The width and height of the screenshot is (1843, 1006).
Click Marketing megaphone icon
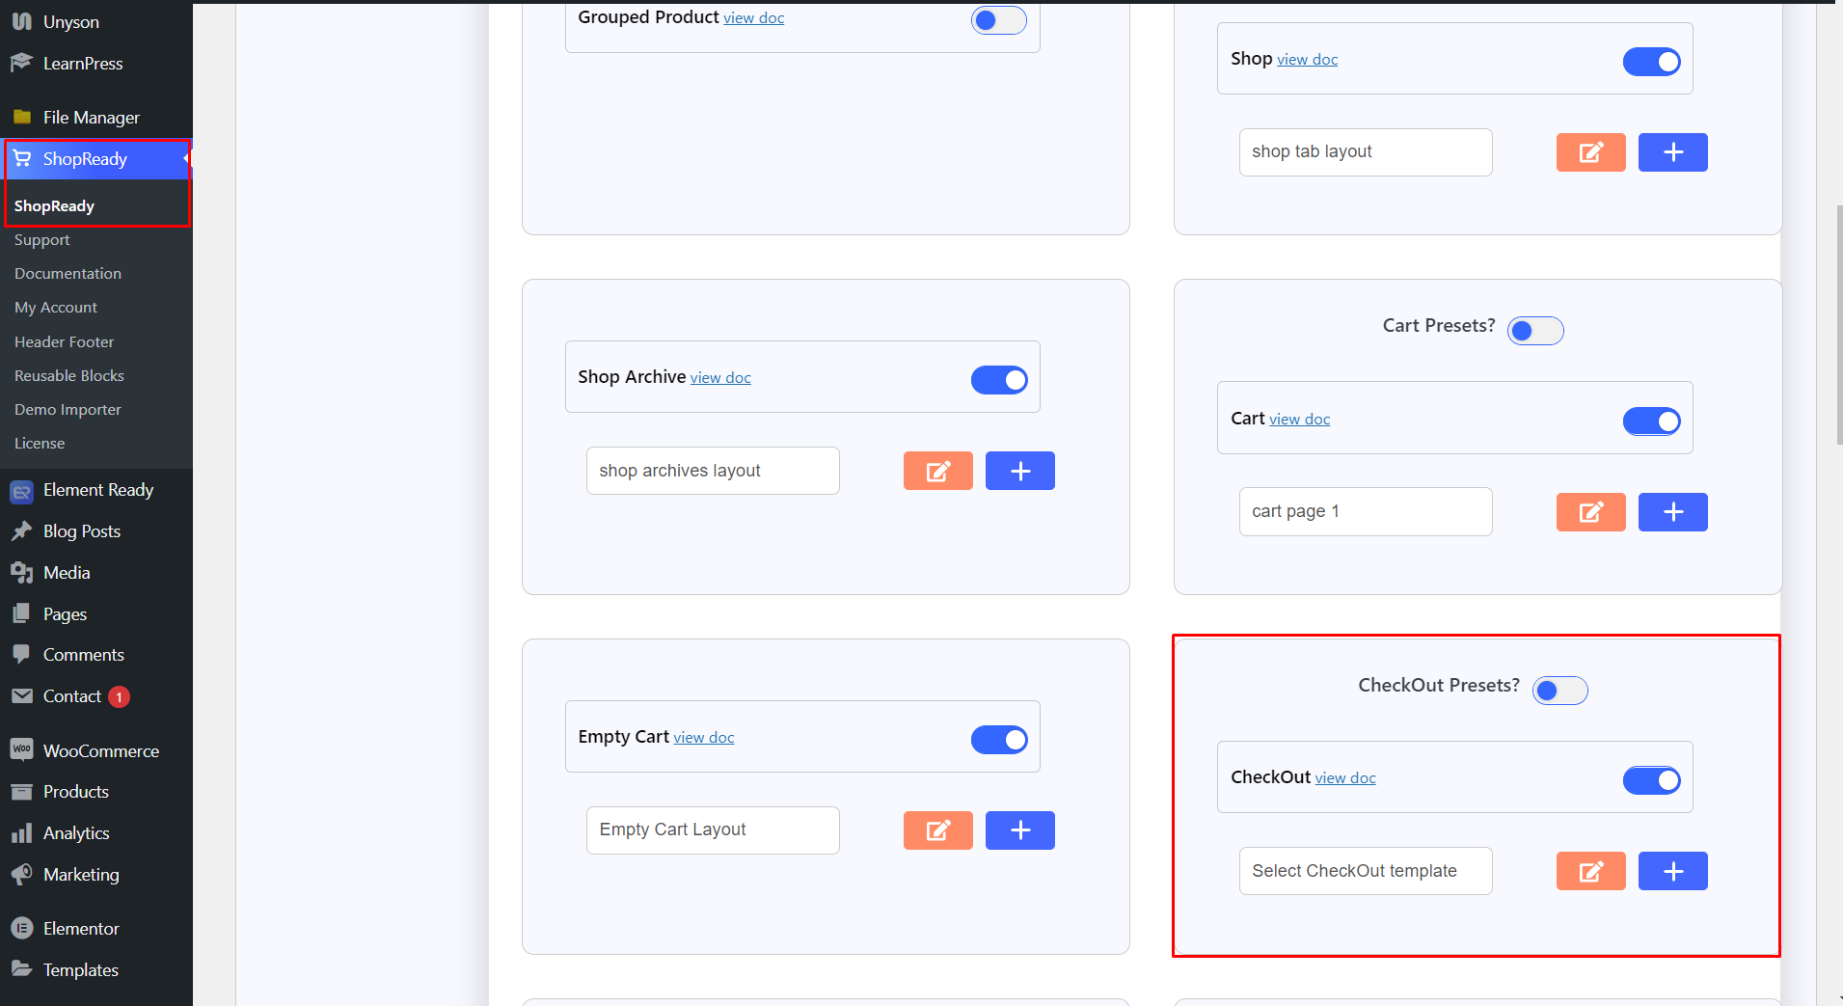tap(21, 874)
